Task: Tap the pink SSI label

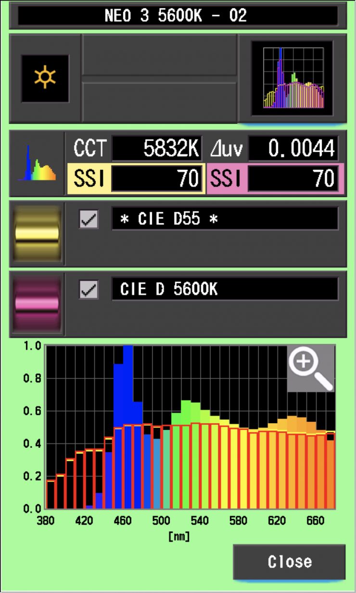Action: click(x=226, y=179)
